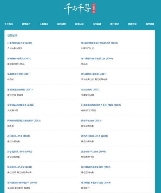Open the 人物简介 navigation item
The height and width of the screenshot is (193, 161).
[44, 24]
